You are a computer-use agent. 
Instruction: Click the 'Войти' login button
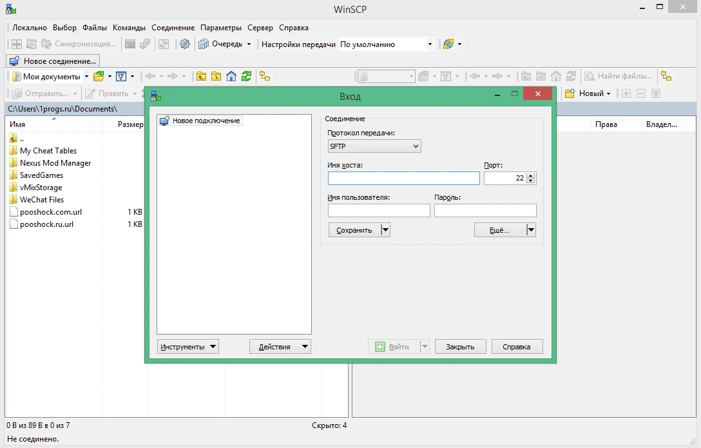394,347
